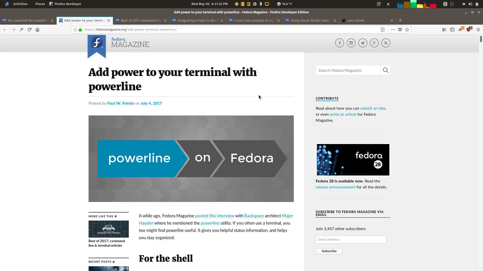Screen dimensions: 483x271
Task: Click the weather 74.6 °F indicator
Action: 284,4
